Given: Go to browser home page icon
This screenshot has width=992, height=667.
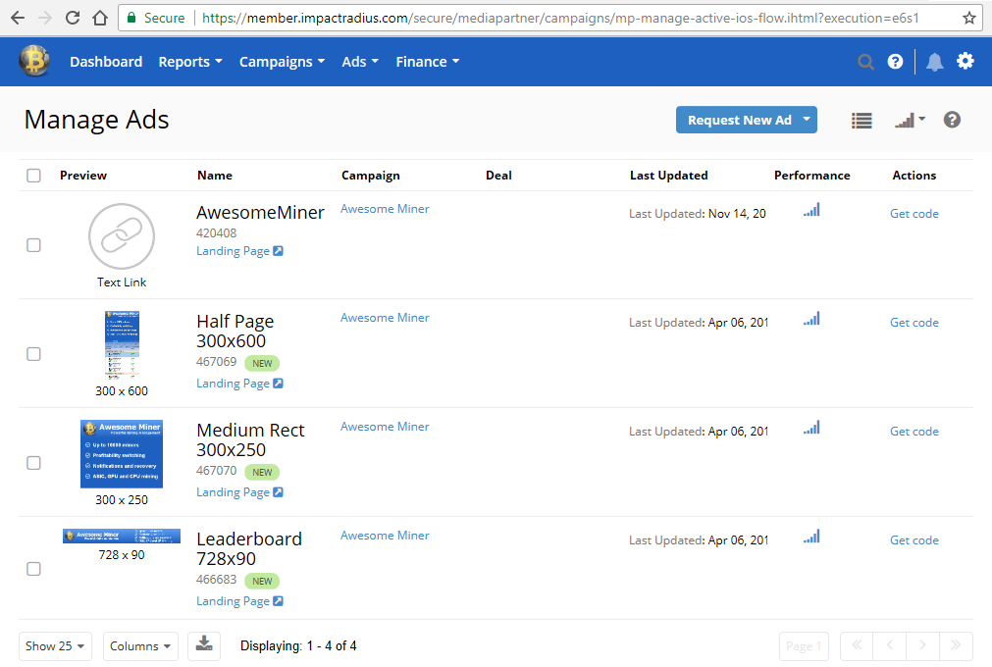Looking at the screenshot, I should pos(100,18).
